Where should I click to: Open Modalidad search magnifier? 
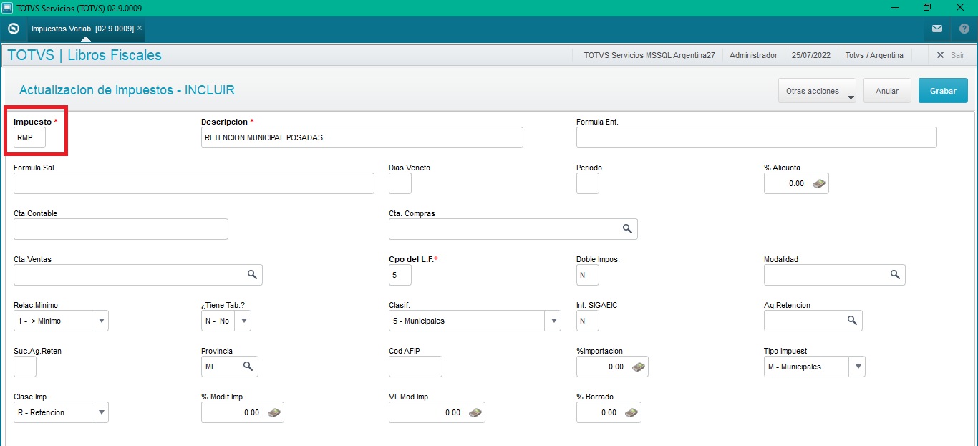click(895, 275)
